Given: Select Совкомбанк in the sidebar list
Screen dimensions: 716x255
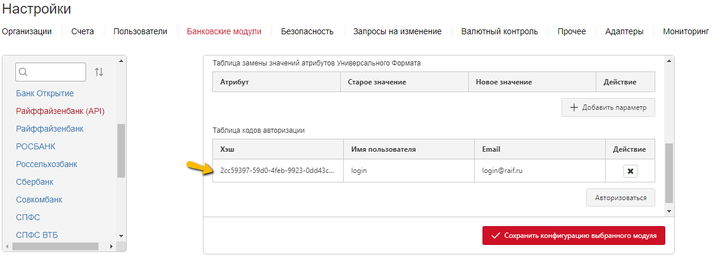Looking at the screenshot, I should (x=40, y=200).
